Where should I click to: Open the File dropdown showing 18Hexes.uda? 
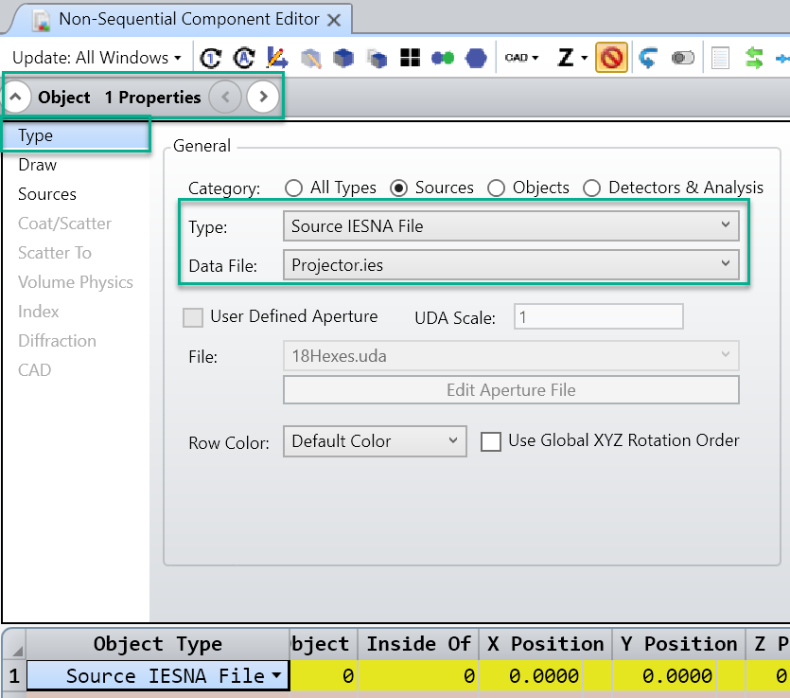[x=511, y=356]
